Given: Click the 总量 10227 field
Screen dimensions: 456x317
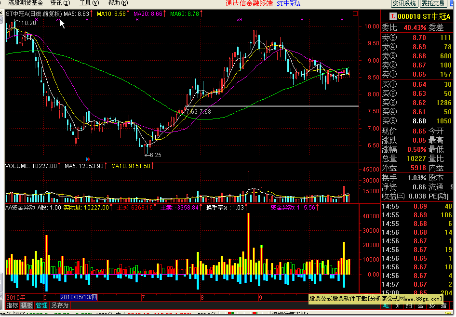Looking at the screenshot, I should pyautogui.click(x=403, y=158).
